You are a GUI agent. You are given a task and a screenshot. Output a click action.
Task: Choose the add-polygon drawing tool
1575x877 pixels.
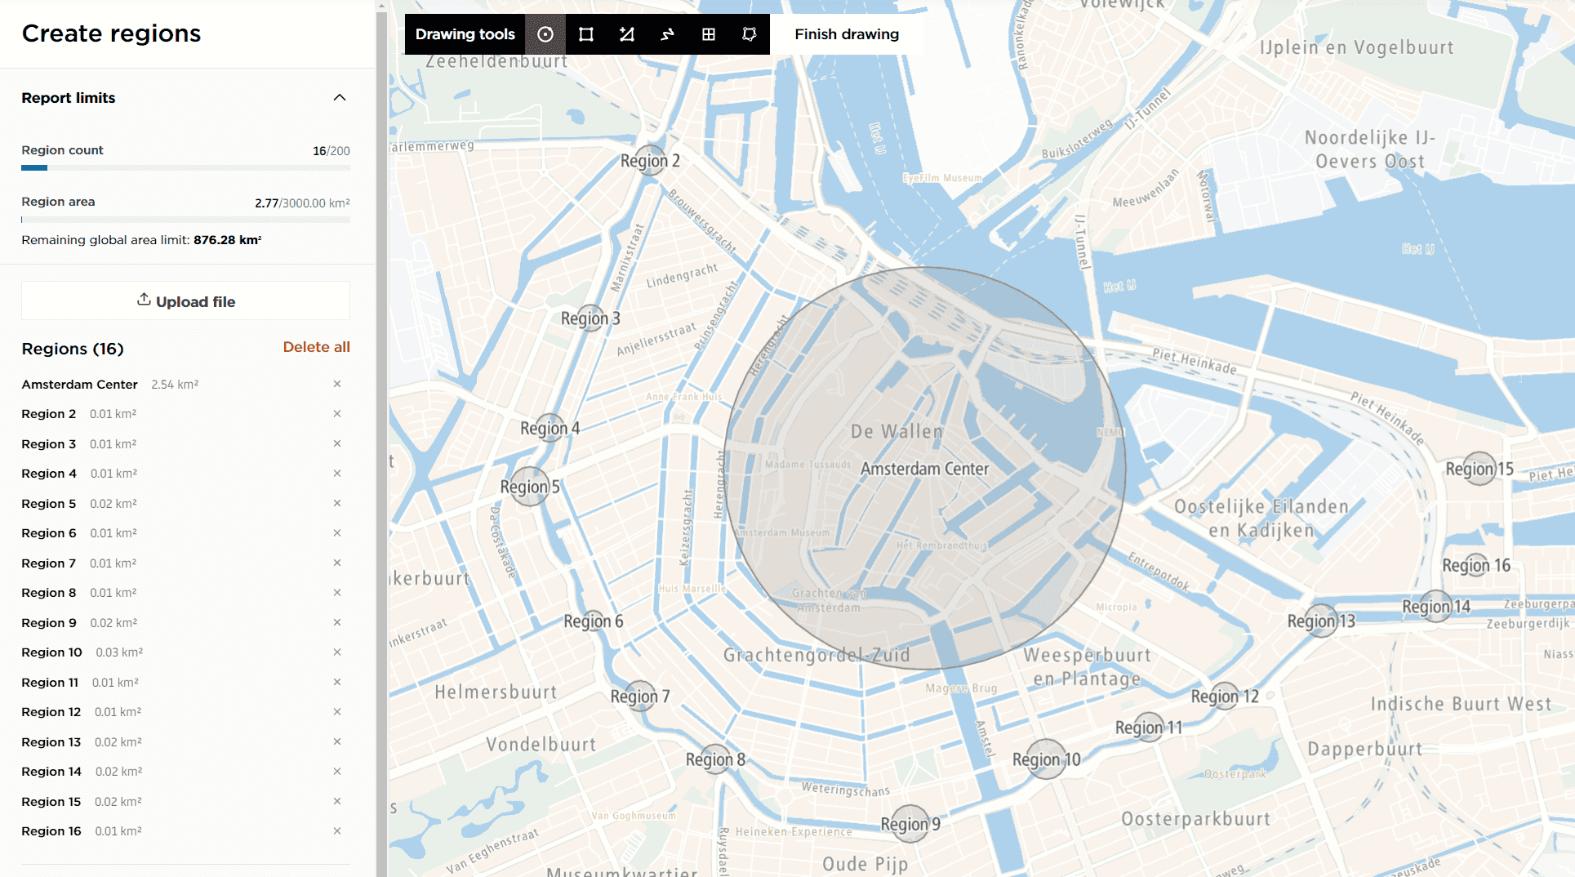point(627,34)
